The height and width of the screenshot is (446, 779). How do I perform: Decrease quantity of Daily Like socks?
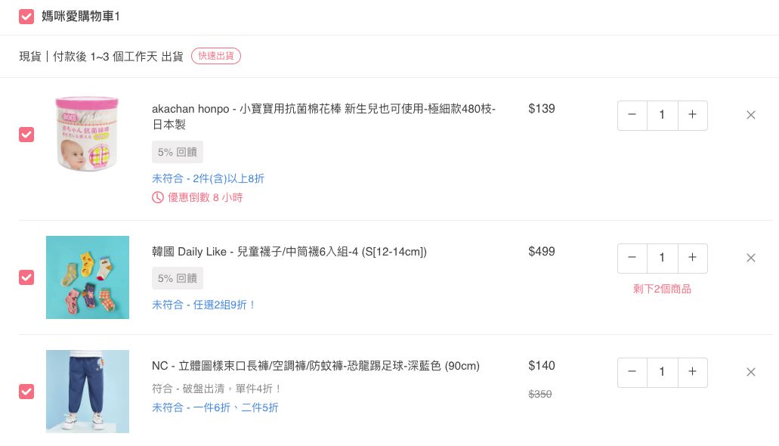(632, 259)
